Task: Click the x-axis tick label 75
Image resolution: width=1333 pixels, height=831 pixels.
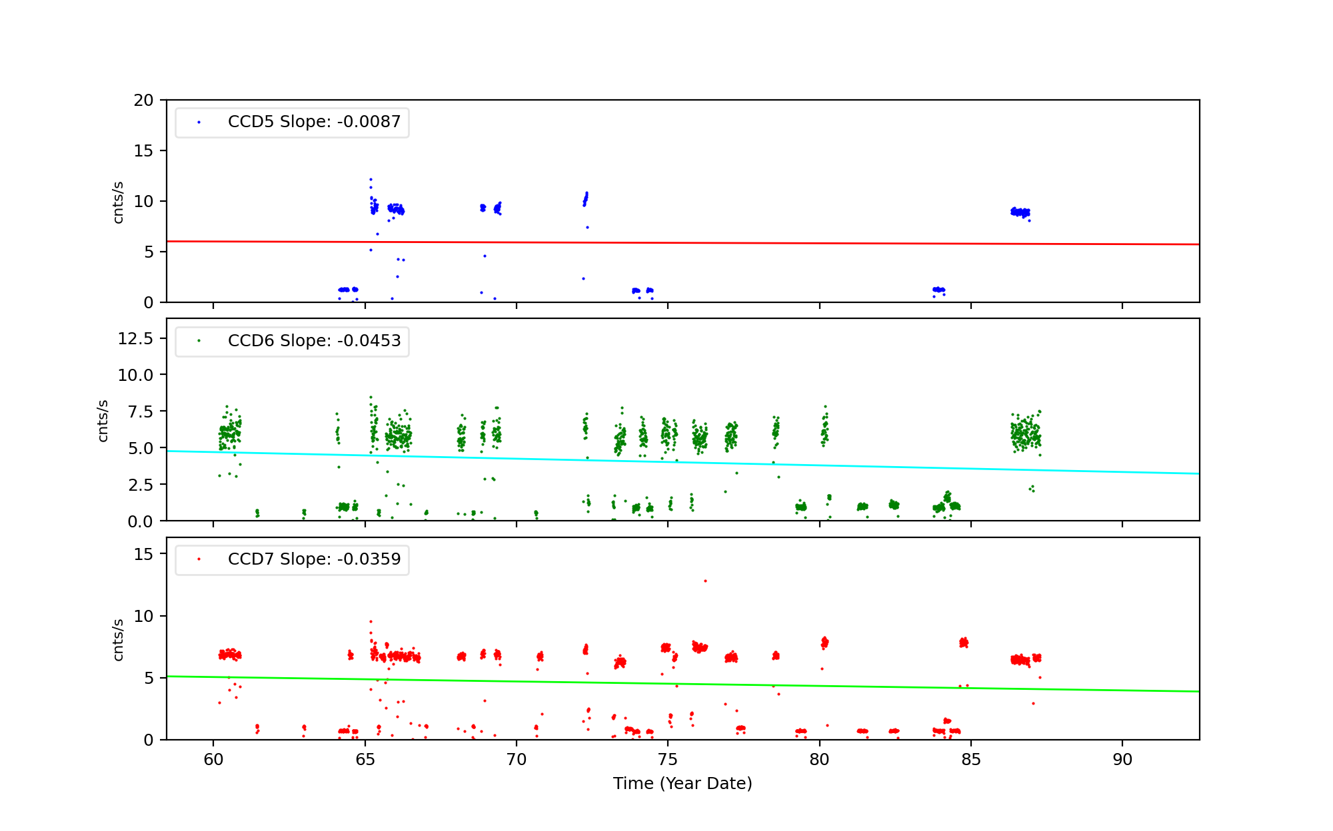Action: pyautogui.click(x=668, y=760)
